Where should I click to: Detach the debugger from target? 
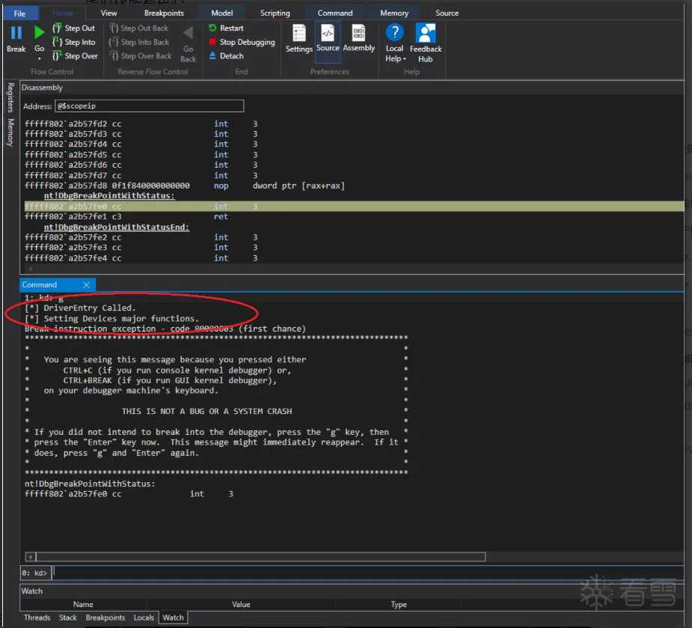[227, 56]
